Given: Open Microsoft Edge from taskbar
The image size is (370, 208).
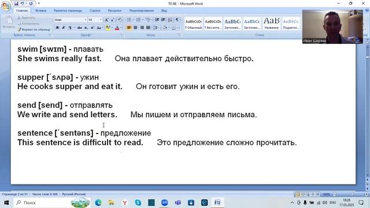Looking at the screenshot, I should pos(98,203).
